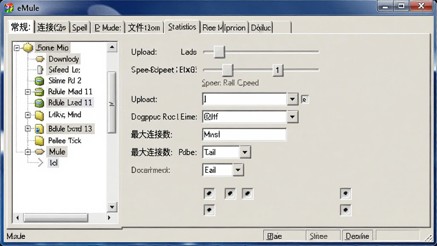
Task: Click the document icon beside Sfeed Le
Action: (40, 70)
